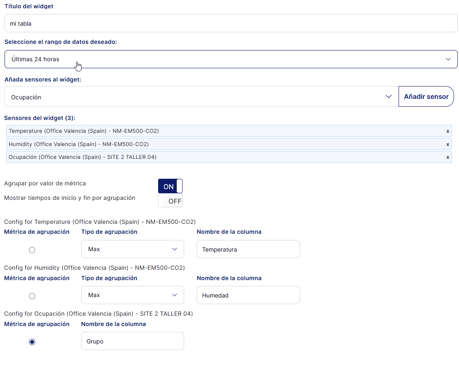The image size is (459, 367).
Task: Open Temperature 'Tipo de agrupación' Max dropdown
Action: click(x=132, y=249)
